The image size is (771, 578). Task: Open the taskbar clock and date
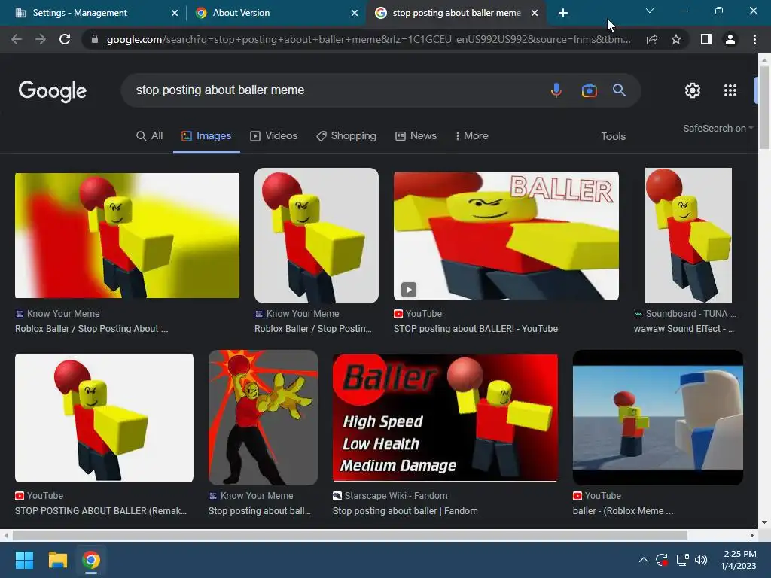(739, 560)
